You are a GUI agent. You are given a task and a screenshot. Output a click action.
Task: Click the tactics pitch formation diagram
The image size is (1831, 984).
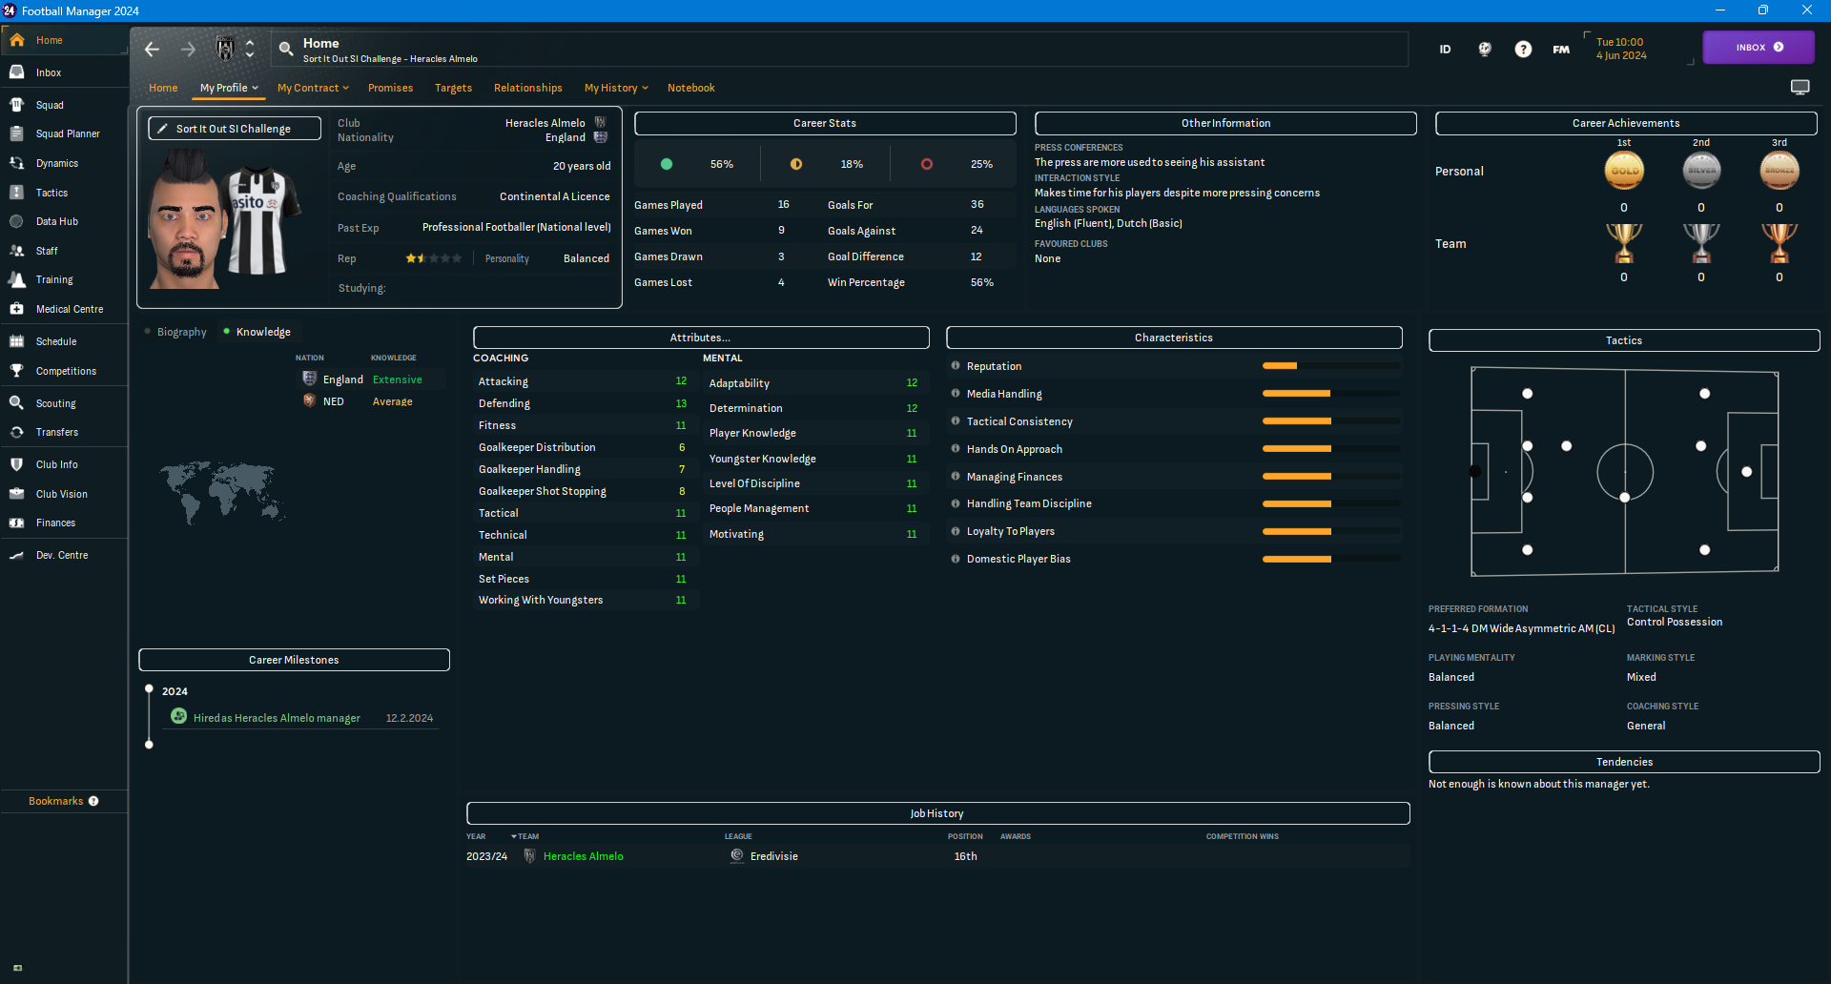(x=1625, y=472)
